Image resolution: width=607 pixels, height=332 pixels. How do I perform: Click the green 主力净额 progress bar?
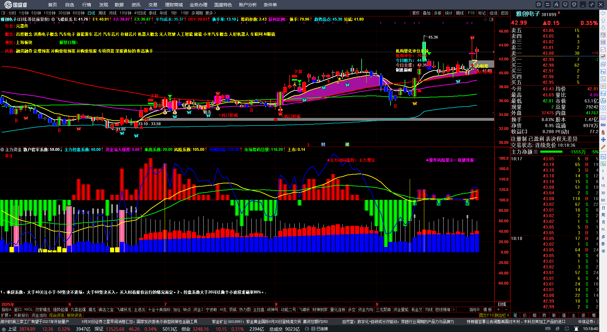[552, 152]
